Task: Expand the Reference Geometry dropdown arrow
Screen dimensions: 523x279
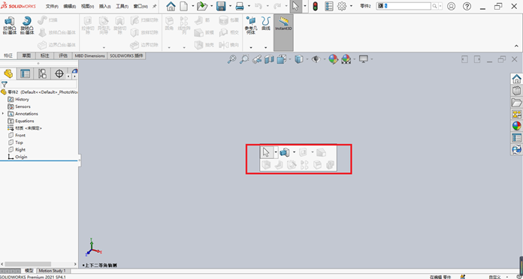Action: (251, 47)
